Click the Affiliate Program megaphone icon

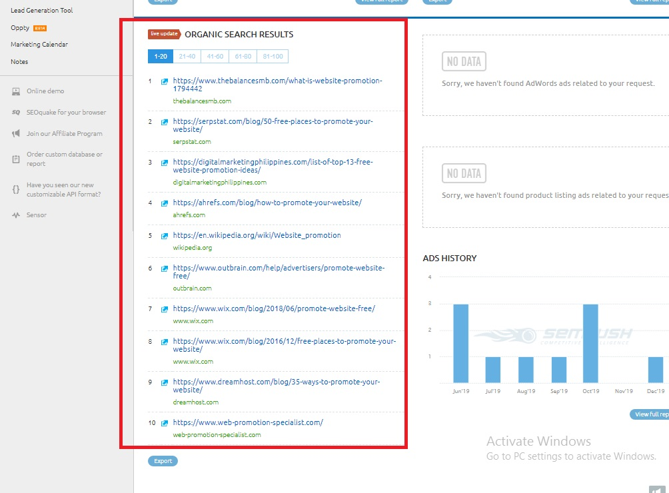pyautogui.click(x=16, y=133)
